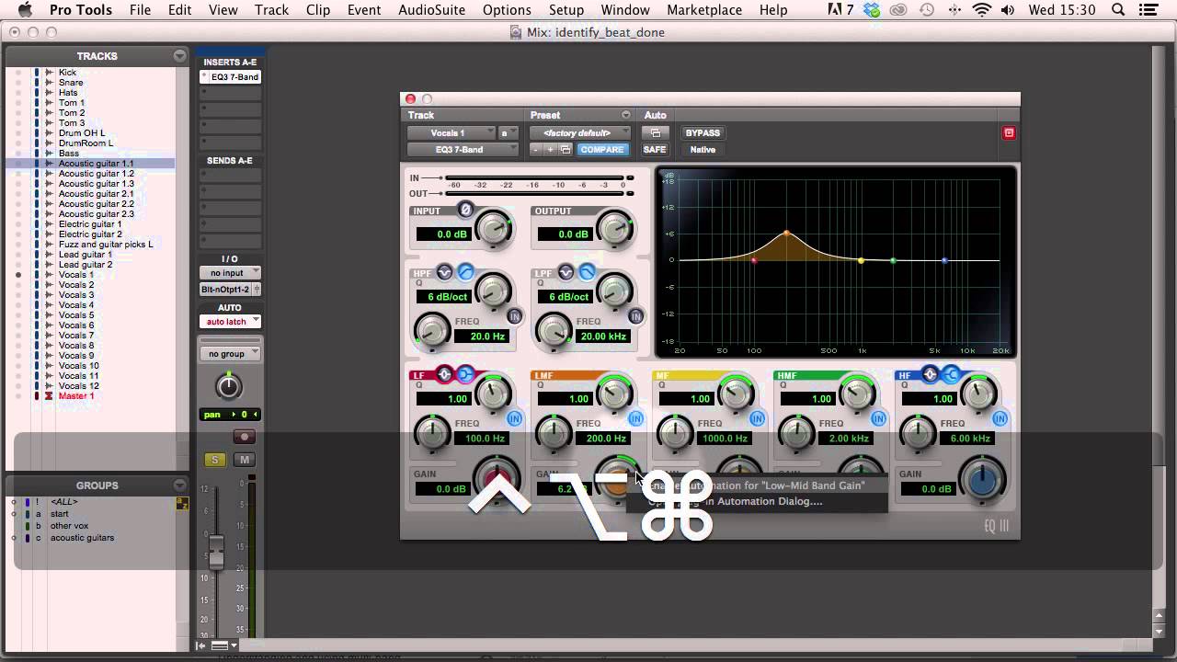
Task: Click the orange LMF point on EQ graph
Action: click(787, 234)
